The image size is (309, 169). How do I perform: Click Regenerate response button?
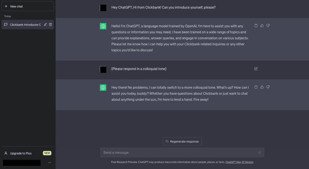[182, 142]
